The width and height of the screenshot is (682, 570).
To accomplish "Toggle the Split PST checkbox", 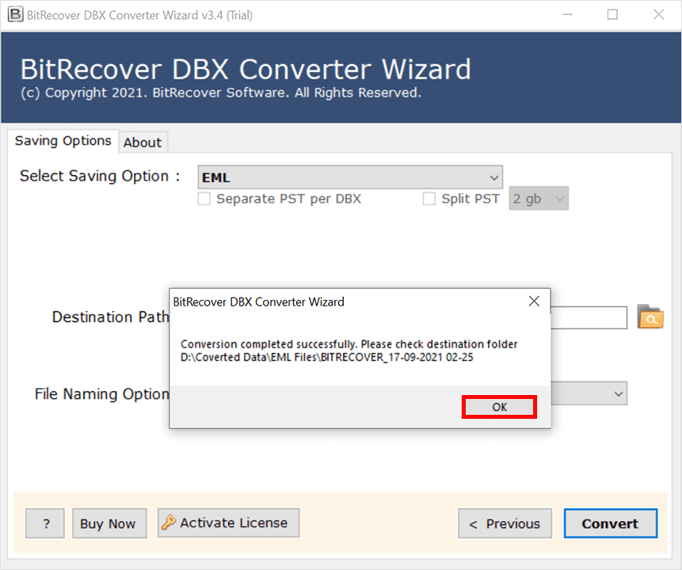I will click(429, 199).
